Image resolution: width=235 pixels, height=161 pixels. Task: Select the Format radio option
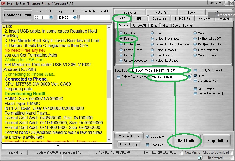(x=121, y=39)
